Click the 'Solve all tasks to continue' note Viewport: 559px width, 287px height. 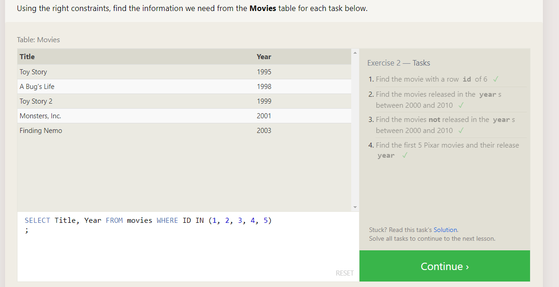[x=432, y=238]
